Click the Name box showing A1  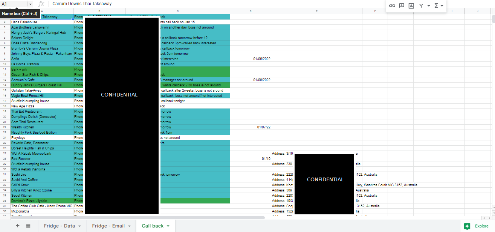[14, 4]
